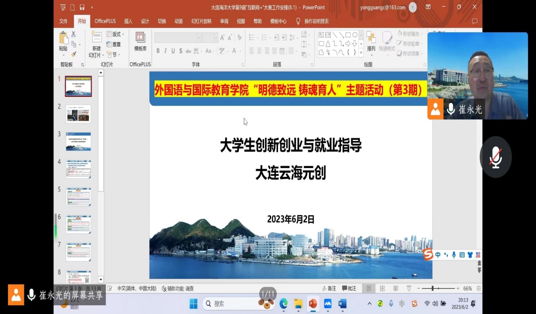Switch to the Slide Show (幻灯片放映) tab
The width and height of the screenshot is (536, 314).
tap(201, 21)
